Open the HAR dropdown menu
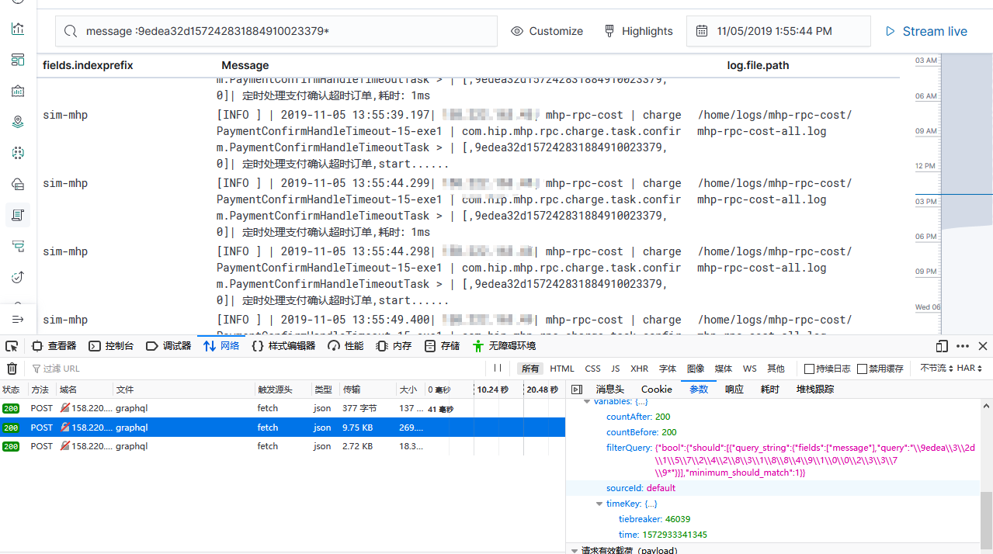Image resolution: width=993 pixels, height=554 pixels. point(970,369)
